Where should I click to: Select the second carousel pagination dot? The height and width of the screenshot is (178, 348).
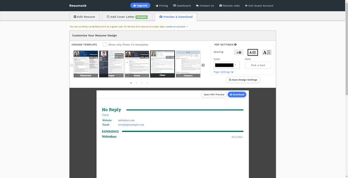136,82
